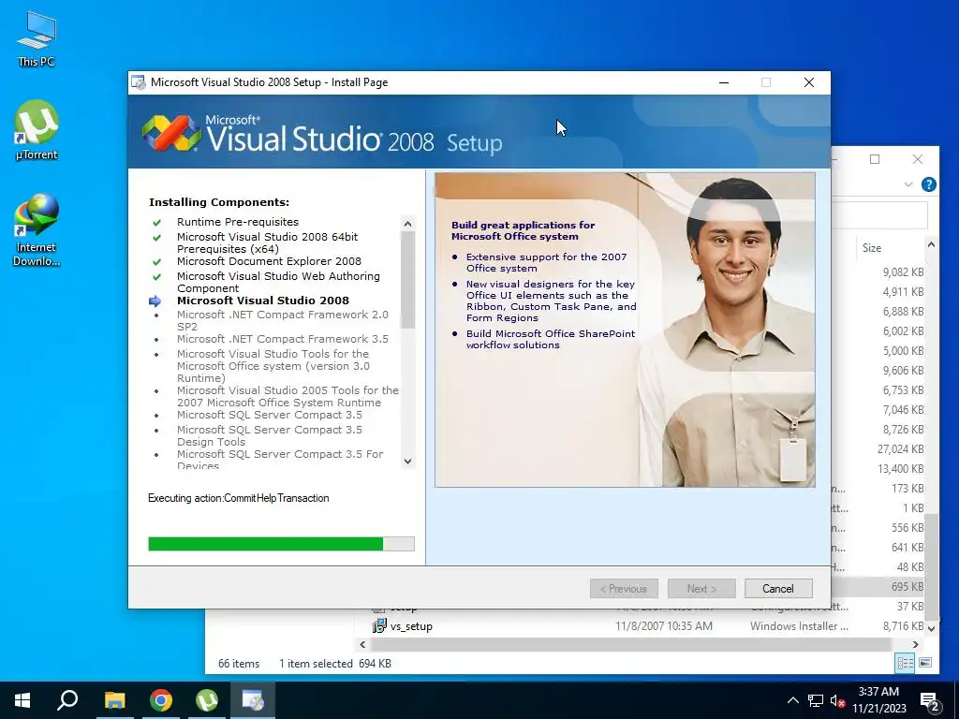Viewport: 959px width, 719px height.
Task: Click the installation progress bar
Action: (x=281, y=544)
